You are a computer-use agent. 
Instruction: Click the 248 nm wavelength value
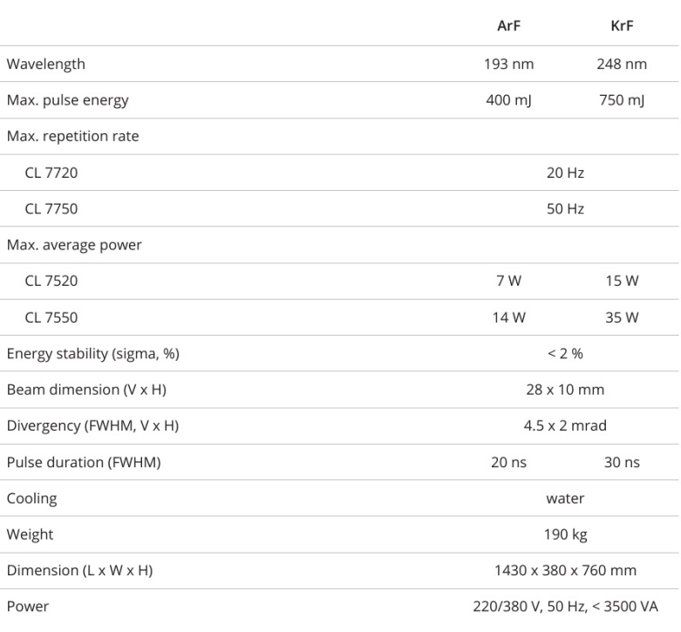(622, 64)
